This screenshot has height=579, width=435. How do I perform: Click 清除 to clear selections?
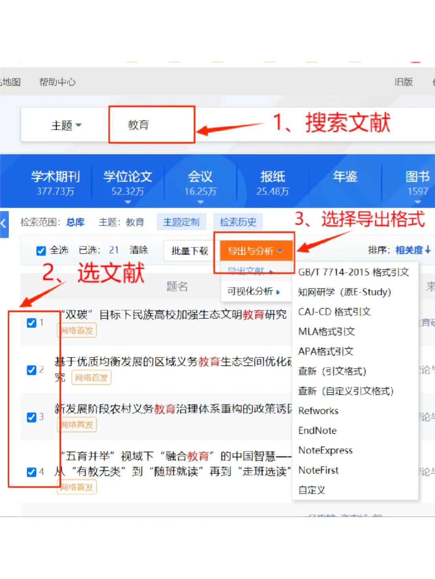click(x=139, y=250)
